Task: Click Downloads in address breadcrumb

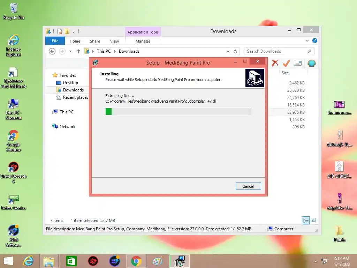Action: click(x=129, y=51)
